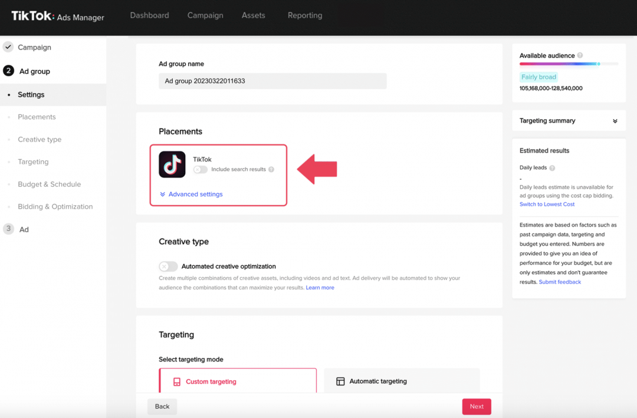Image resolution: width=637 pixels, height=418 pixels.
Task: Select Automatic targeting mode
Action: [x=402, y=381]
